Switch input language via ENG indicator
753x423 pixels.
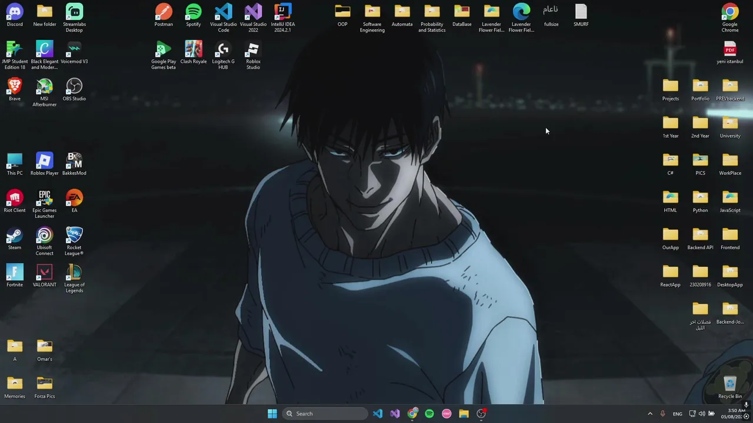(x=678, y=414)
